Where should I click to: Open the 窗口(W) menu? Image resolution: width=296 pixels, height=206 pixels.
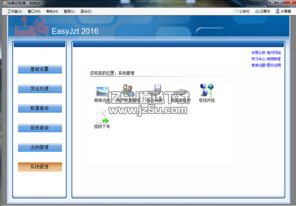[34, 12]
